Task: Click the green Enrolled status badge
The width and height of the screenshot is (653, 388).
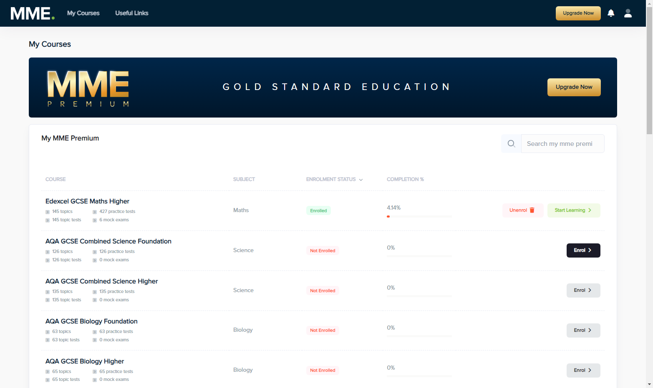Action: click(x=318, y=211)
